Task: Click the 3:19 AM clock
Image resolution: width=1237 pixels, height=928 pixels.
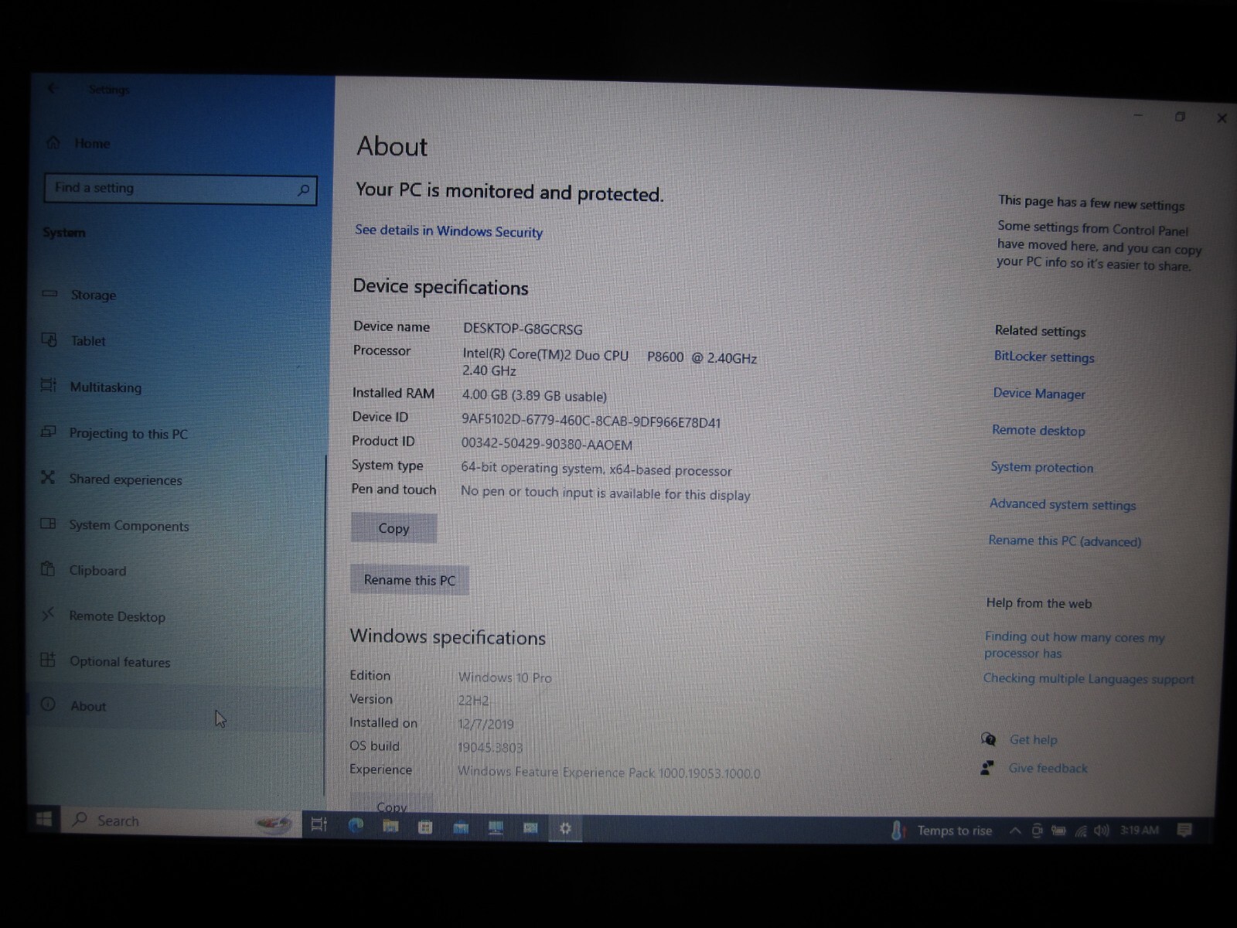Action: pos(1140,831)
